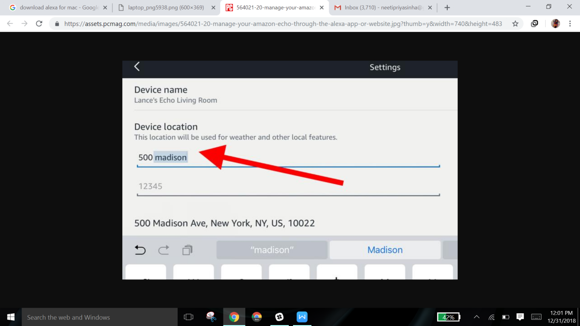Screen dimensions: 580x326
Task: Tap the keyboard redo arrow
Action: [x=163, y=250]
